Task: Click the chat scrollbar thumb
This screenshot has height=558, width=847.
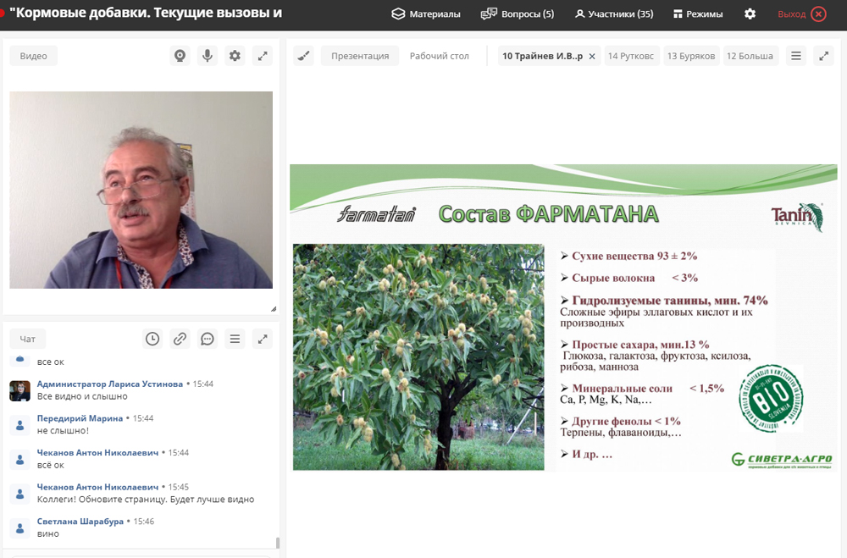Action: point(278,542)
